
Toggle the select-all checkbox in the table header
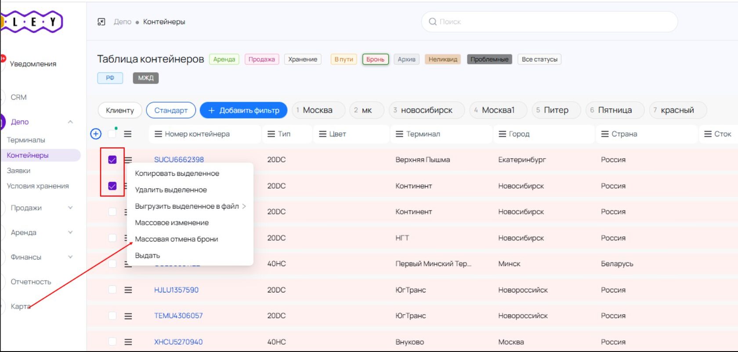[x=112, y=134]
